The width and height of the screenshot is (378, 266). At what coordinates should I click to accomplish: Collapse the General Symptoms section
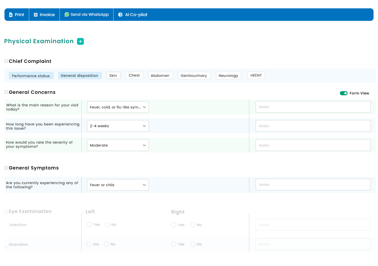click(x=6, y=168)
